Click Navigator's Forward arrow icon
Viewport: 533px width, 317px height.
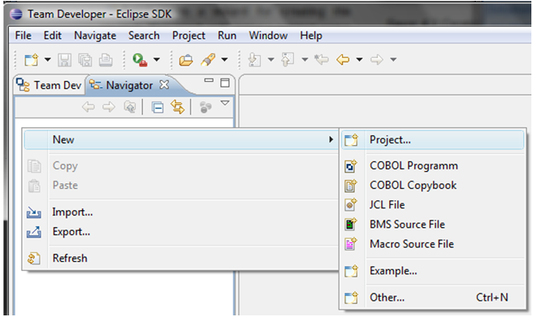[109, 107]
